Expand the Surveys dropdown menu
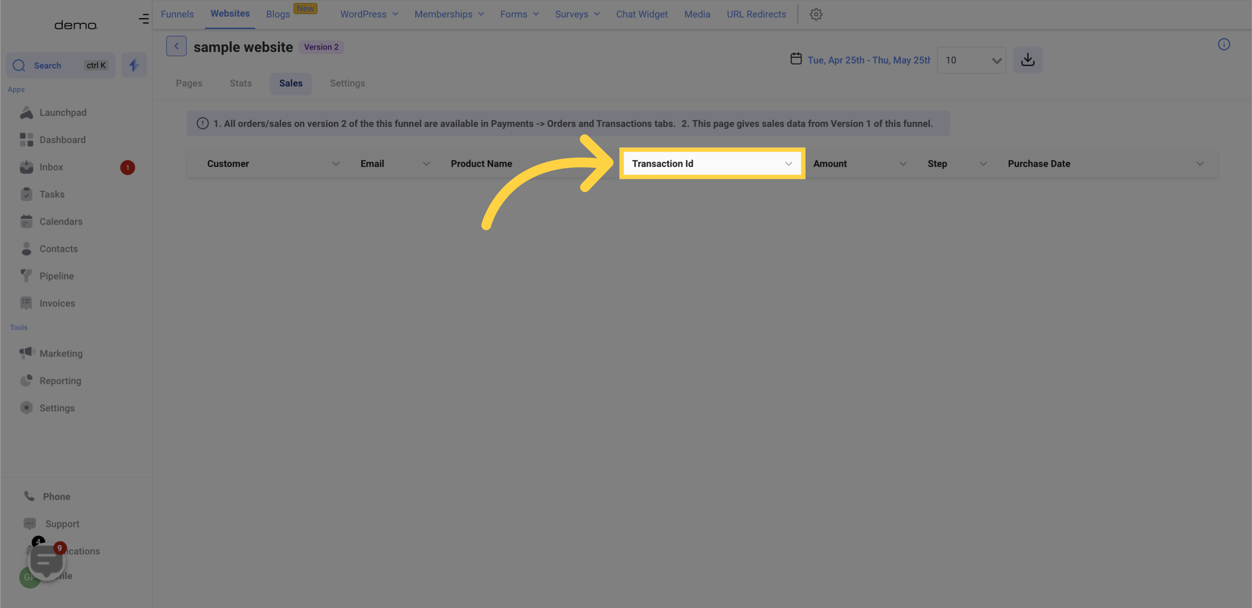Viewport: 1252px width, 608px height. pyautogui.click(x=577, y=14)
